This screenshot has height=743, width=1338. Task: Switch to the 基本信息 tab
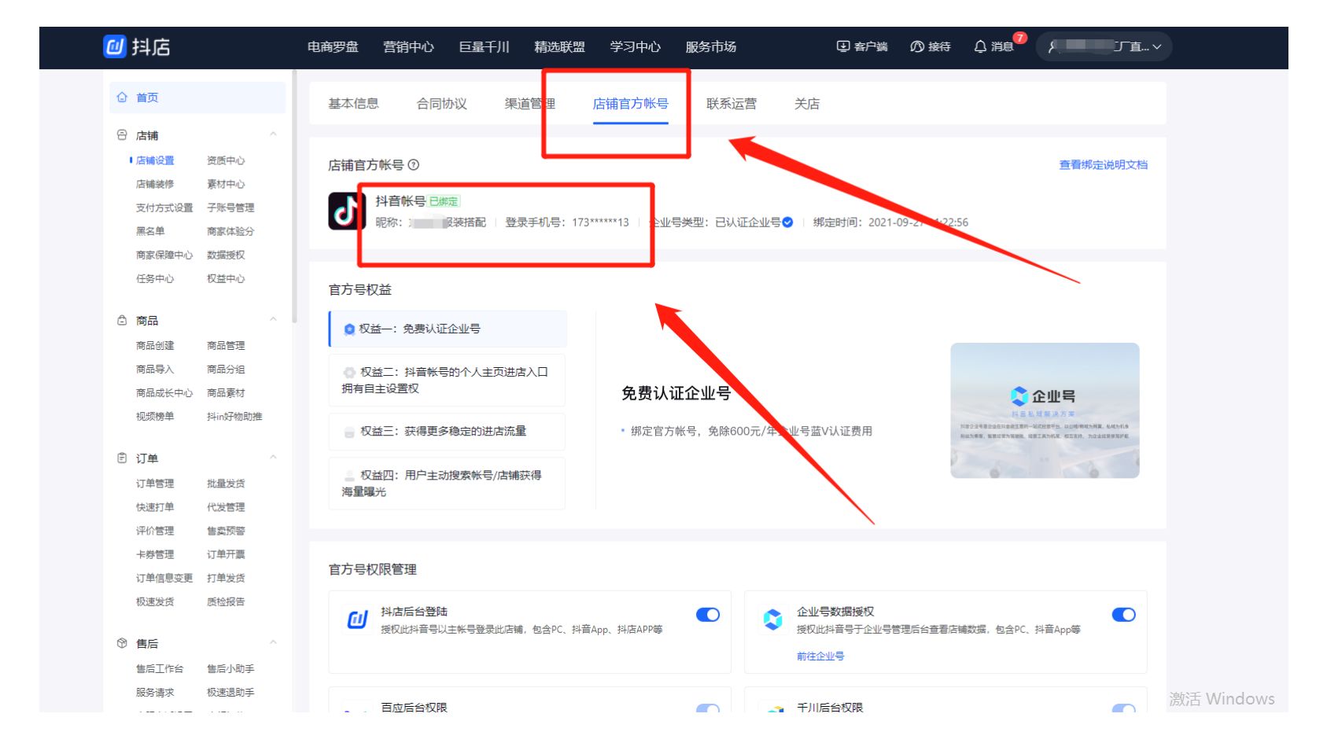(x=353, y=104)
